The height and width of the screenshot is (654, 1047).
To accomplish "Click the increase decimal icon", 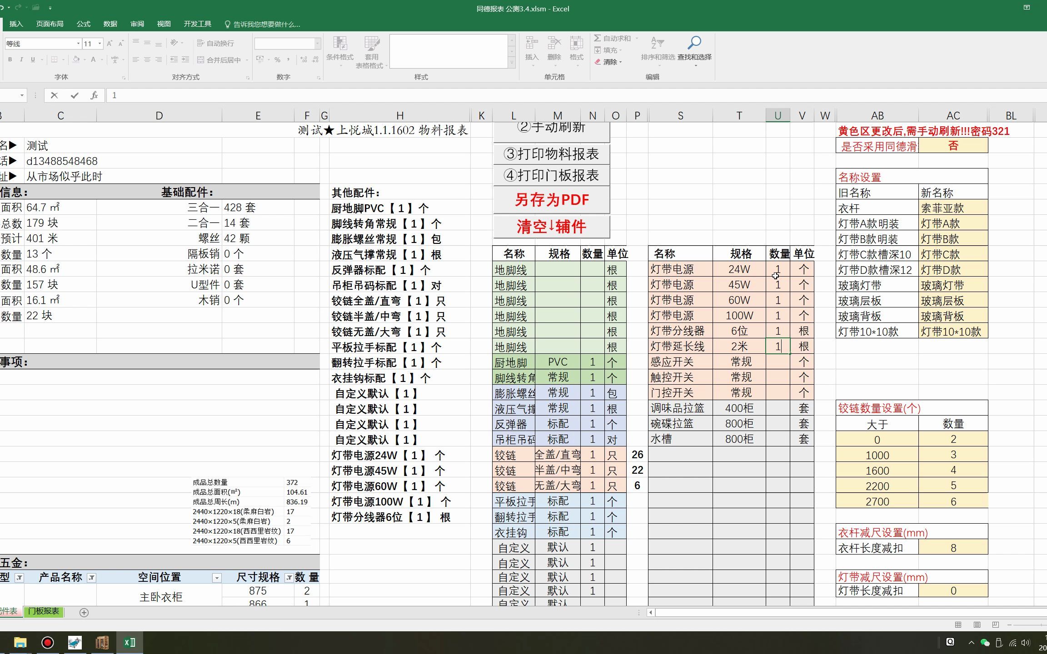I will point(304,59).
